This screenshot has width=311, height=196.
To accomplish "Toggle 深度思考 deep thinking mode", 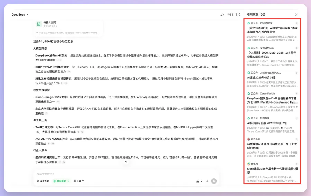I will (x=43, y=181).
